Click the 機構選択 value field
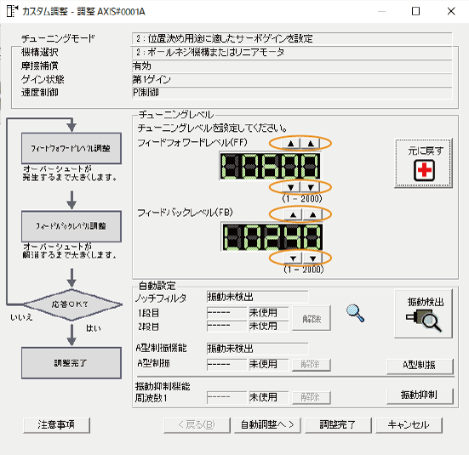 pyautogui.click(x=292, y=53)
